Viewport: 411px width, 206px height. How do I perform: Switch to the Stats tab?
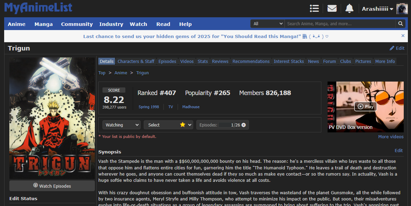[203, 61]
